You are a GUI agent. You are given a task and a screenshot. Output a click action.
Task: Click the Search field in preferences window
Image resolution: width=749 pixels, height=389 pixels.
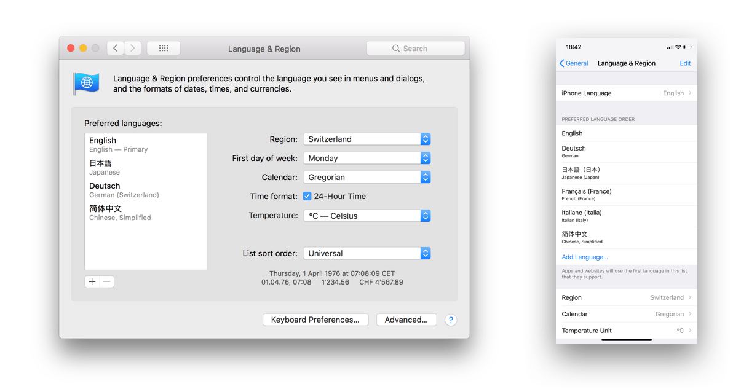(x=416, y=49)
